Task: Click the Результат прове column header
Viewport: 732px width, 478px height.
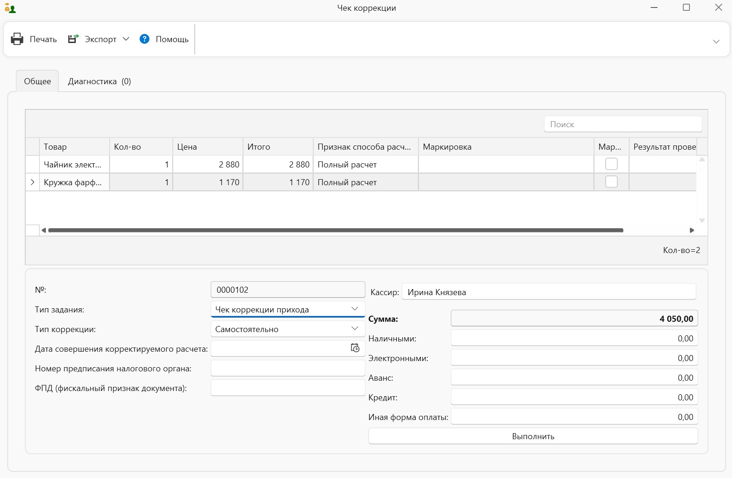Action: pyautogui.click(x=663, y=146)
